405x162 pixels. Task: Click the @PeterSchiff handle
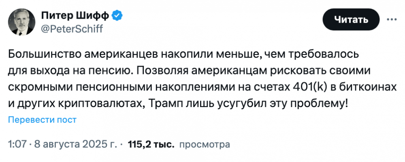(72, 29)
